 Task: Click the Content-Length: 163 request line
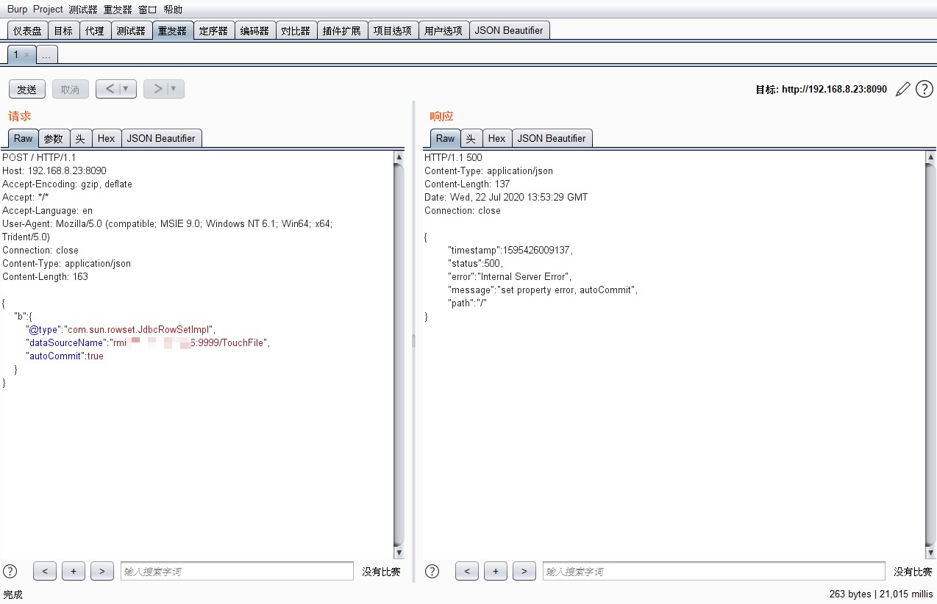click(45, 277)
